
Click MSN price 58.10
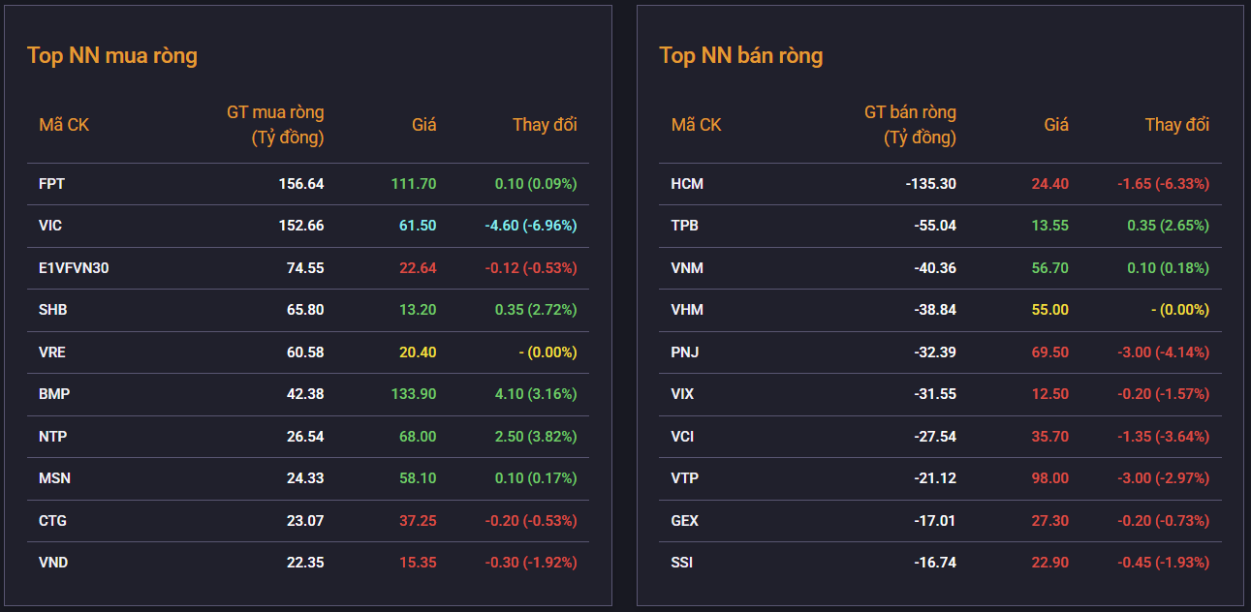[418, 478]
